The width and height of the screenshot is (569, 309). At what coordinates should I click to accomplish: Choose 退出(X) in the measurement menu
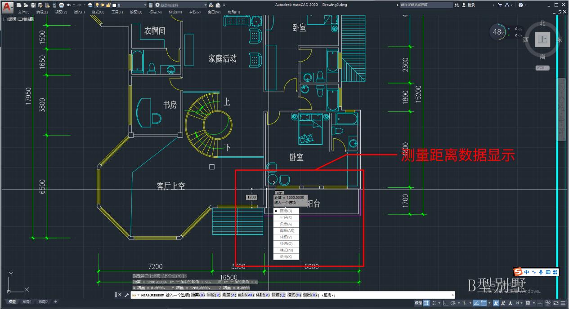pos(287,256)
